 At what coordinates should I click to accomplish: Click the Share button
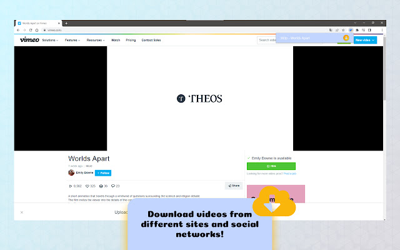point(234,186)
